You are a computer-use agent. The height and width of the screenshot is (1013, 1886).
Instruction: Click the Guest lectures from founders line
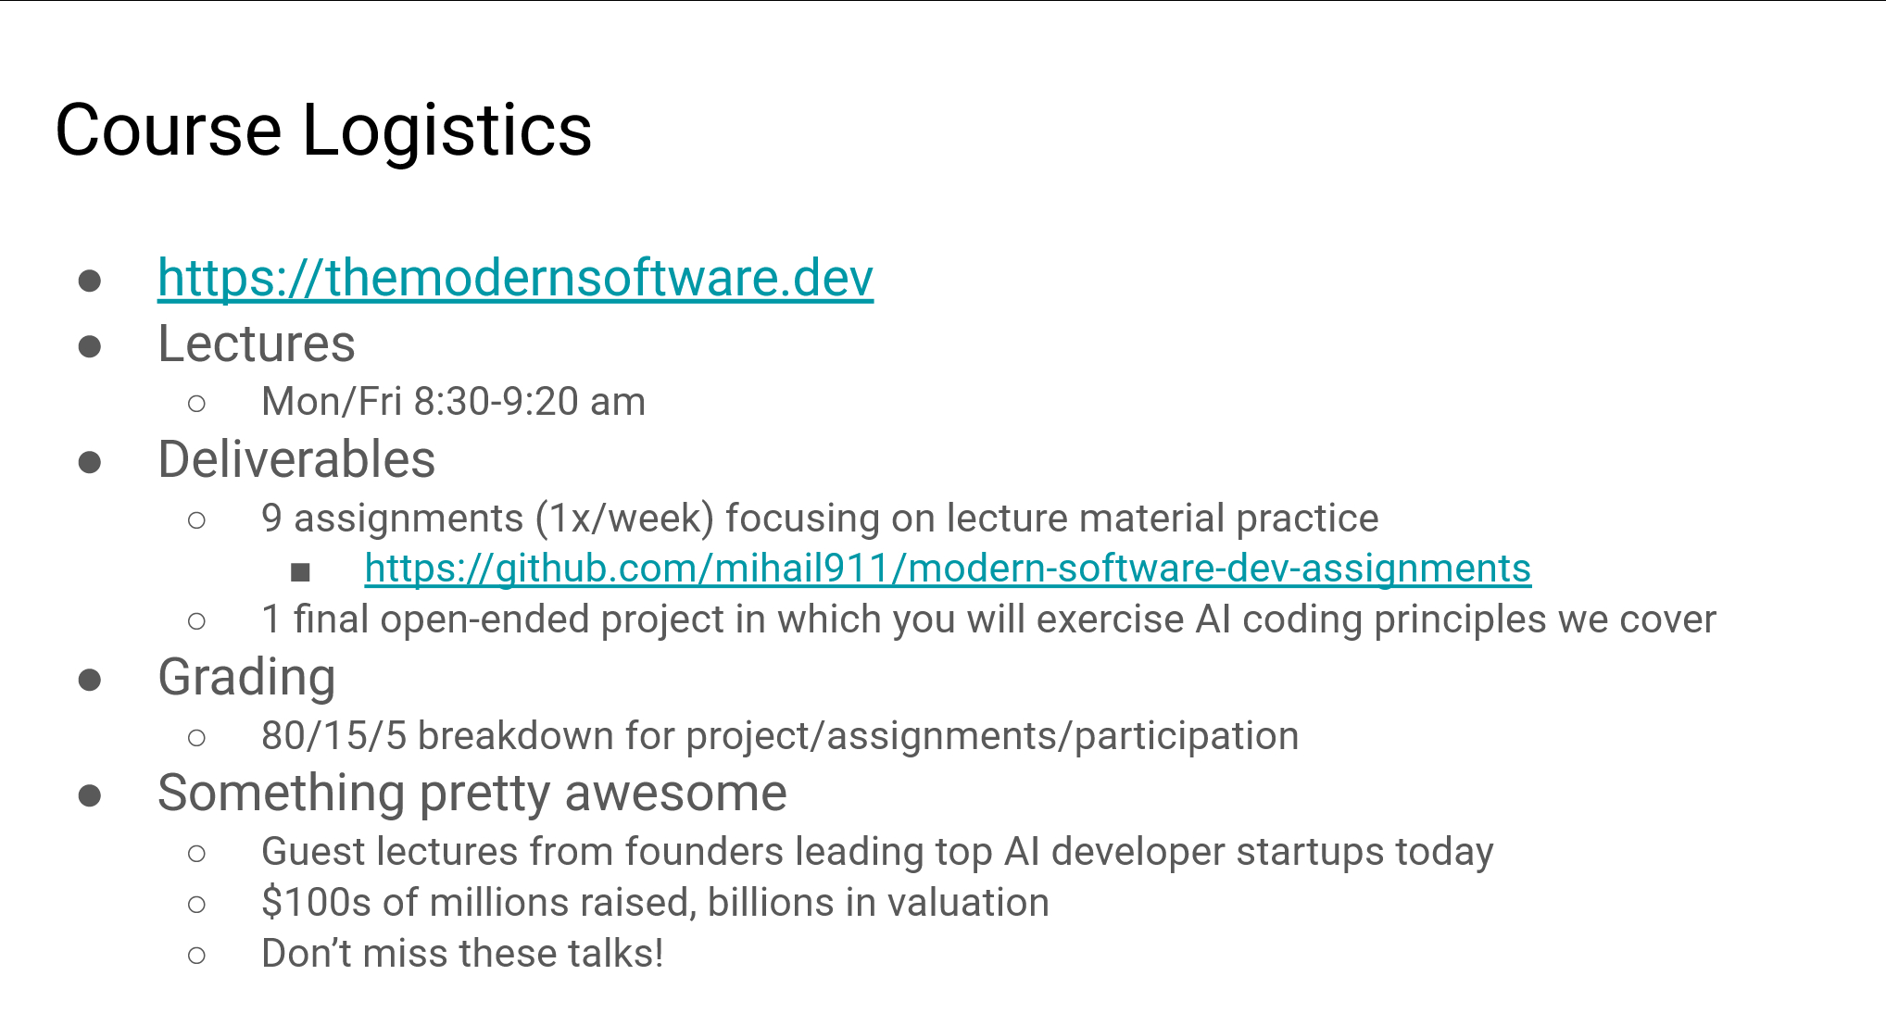click(x=876, y=852)
